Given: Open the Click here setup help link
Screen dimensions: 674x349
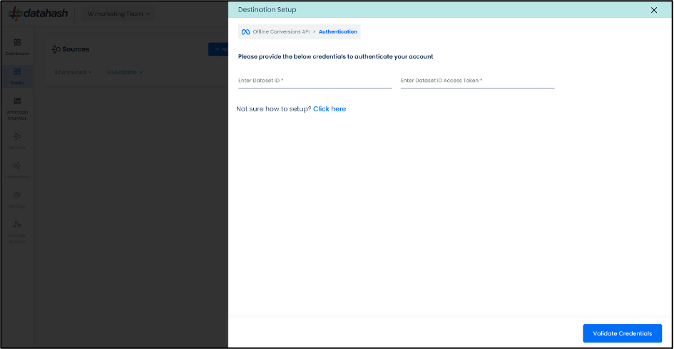Looking at the screenshot, I should tap(330, 109).
